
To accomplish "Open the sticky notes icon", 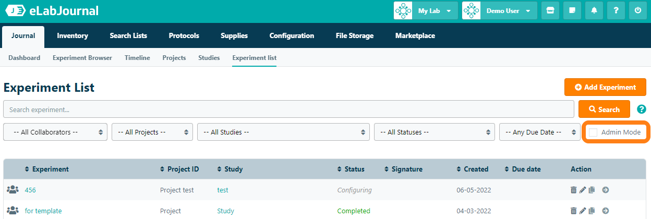I will coord(572,10).
